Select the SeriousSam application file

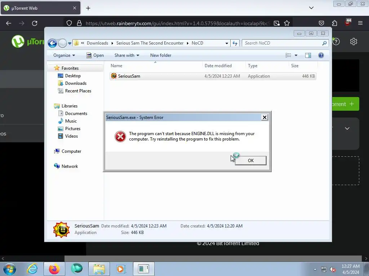point(213,76)
